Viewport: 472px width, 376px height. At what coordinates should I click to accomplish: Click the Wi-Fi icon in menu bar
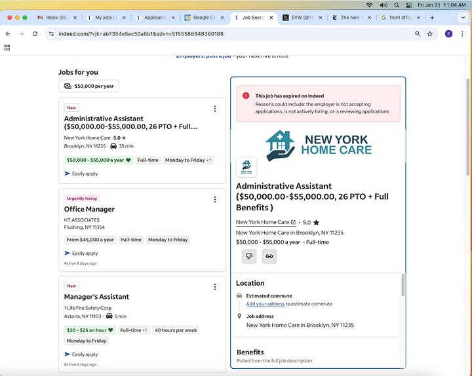(x=369, y=5)
